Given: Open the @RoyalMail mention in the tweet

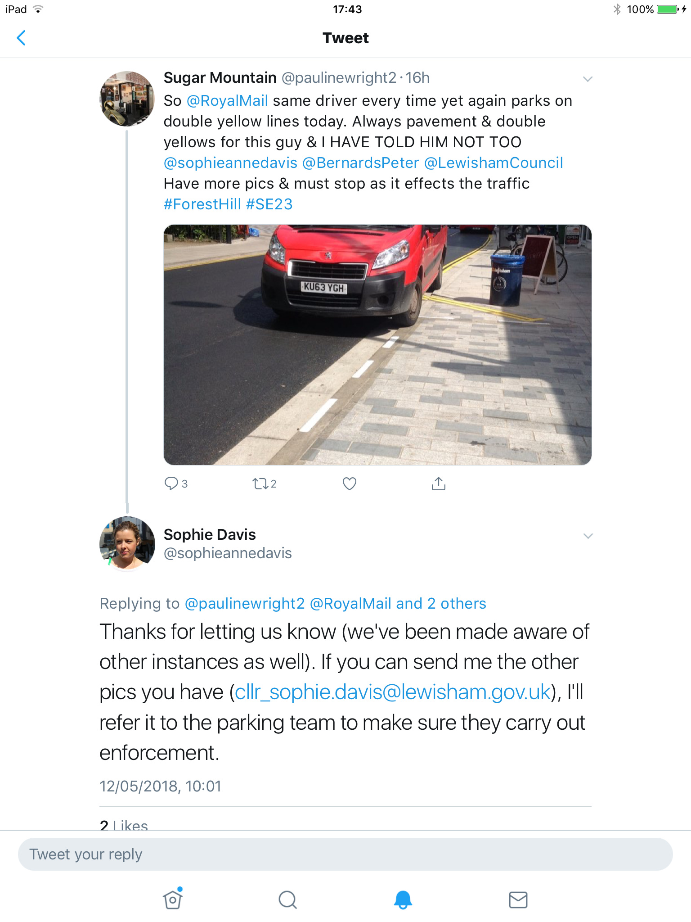Looking at the screenshot, I should pos(227,101).
